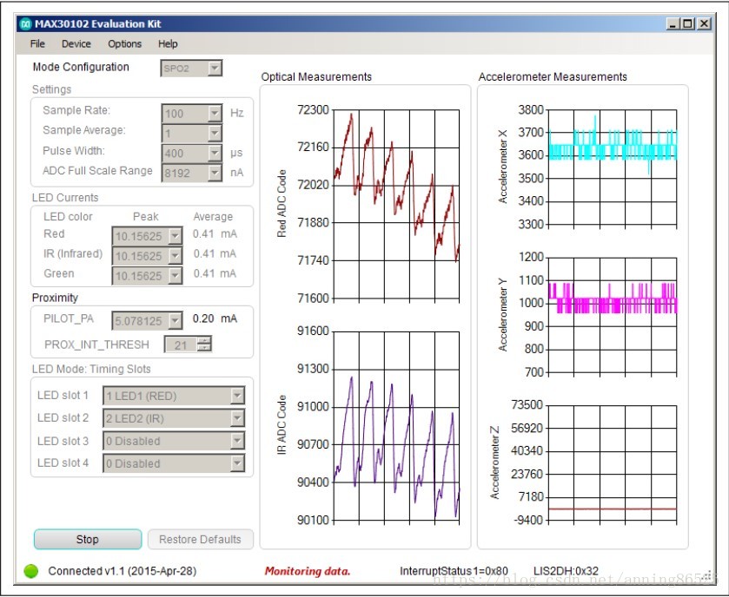Click the 'Monitoring data.' status text
The image size is (729, 597).
tap(308, 571)
